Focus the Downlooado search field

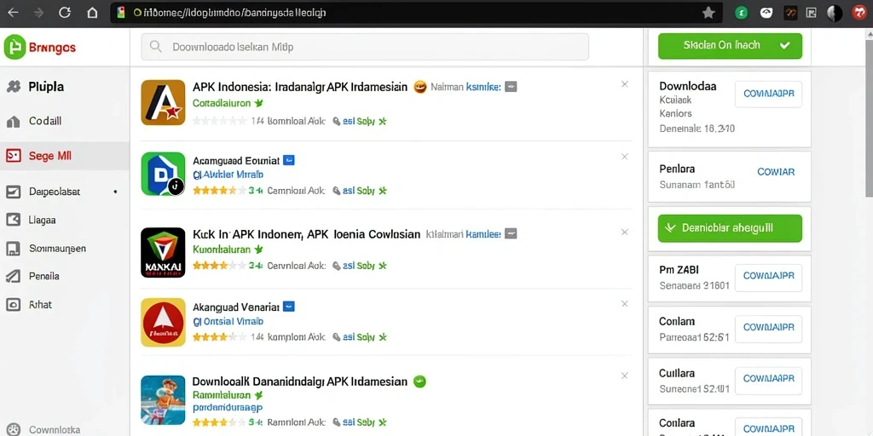[365, 47]
